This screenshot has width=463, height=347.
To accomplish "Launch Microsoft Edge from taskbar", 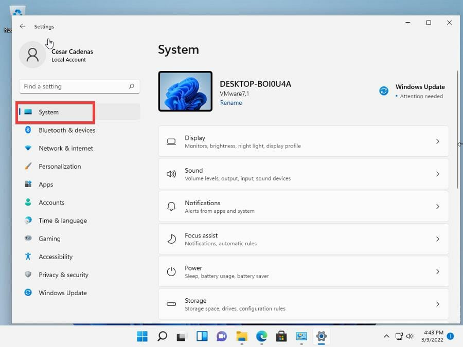I will pyautogui.click(x=262, y=336).
